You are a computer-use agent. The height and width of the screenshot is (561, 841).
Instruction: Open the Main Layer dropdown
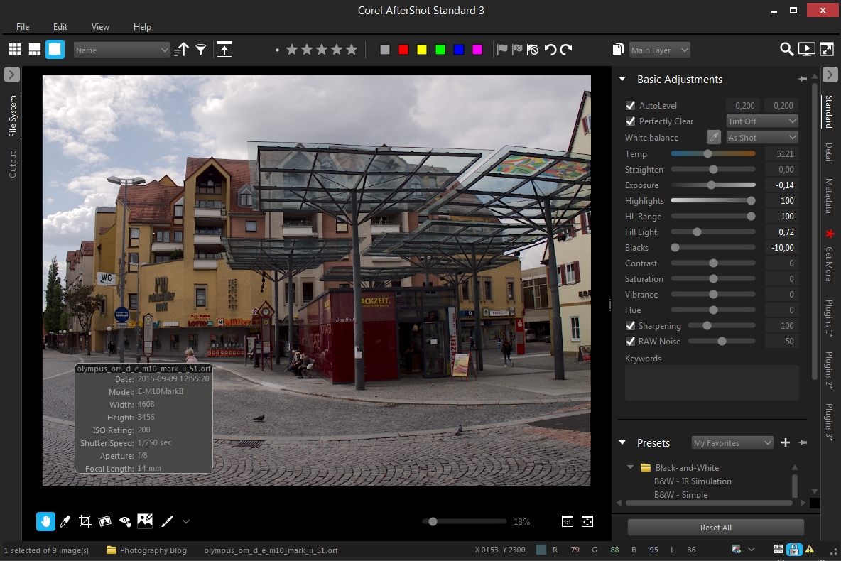(x=659, y=50)
